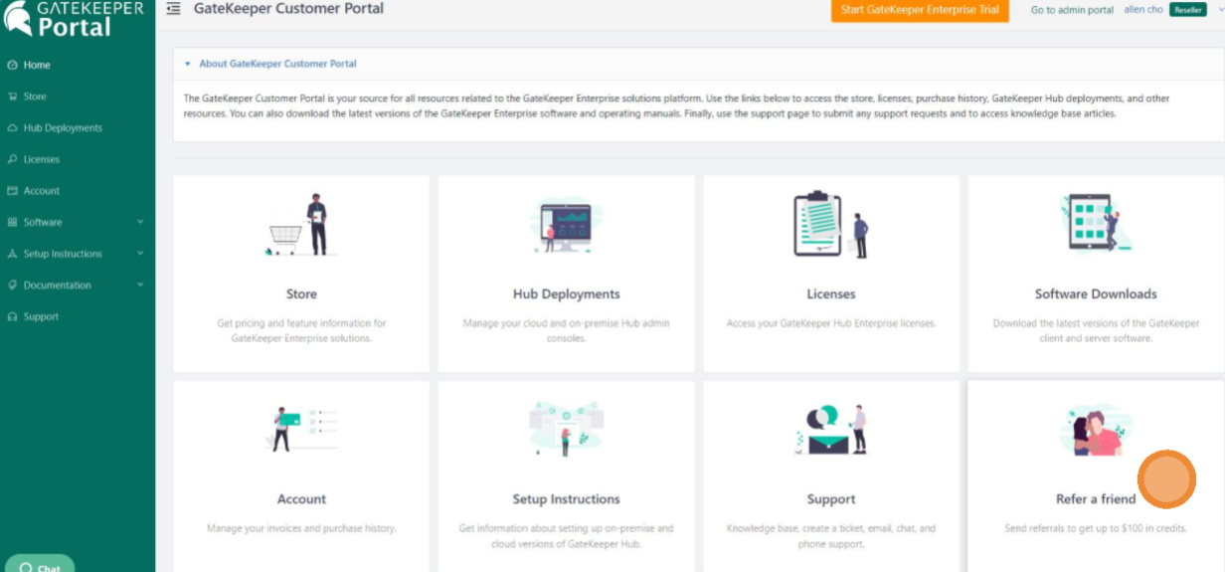Toggle the sidebar collapse hamburger icon
This screenshot has width=1225, height=572.
pos(174,9)
